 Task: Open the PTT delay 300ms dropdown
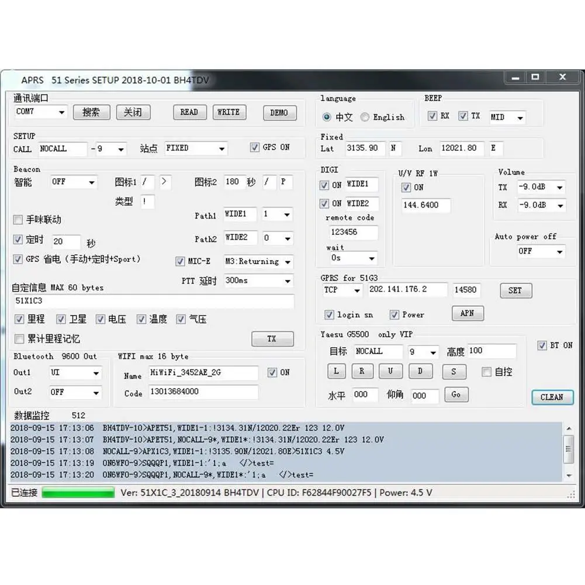coord(288,281)
